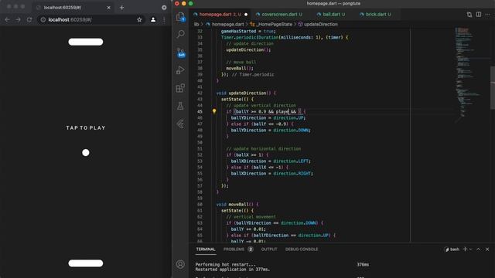Open the Chrome profile icon
This screenshot has width=495, height=278.
pyautogui.click(x=153, y=19)
